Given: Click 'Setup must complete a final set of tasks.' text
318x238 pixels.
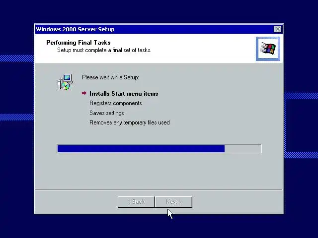Looking at the screenshot, I should coord(104,50).
